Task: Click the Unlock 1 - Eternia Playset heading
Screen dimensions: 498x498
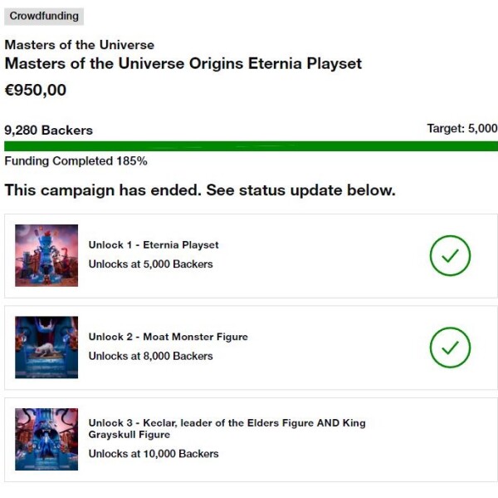Action: [154, 244]
